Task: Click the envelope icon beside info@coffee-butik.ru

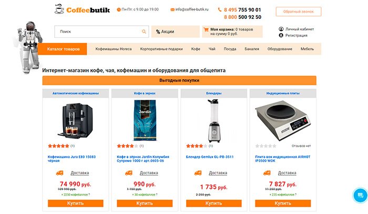Action: (x=172, y=9)
